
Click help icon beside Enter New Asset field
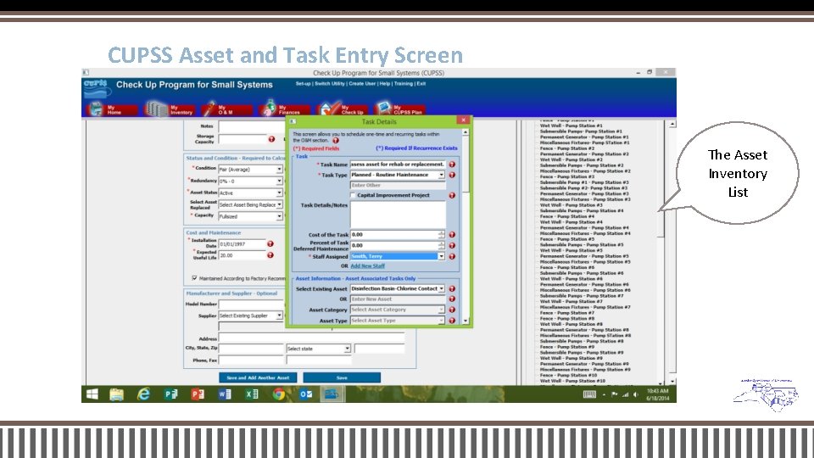pyautogui.click(x=452, y=299)
